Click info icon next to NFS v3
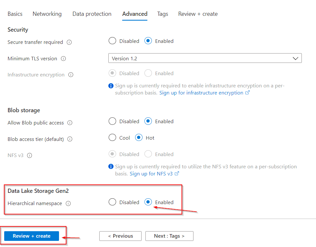 click(30, 155)
